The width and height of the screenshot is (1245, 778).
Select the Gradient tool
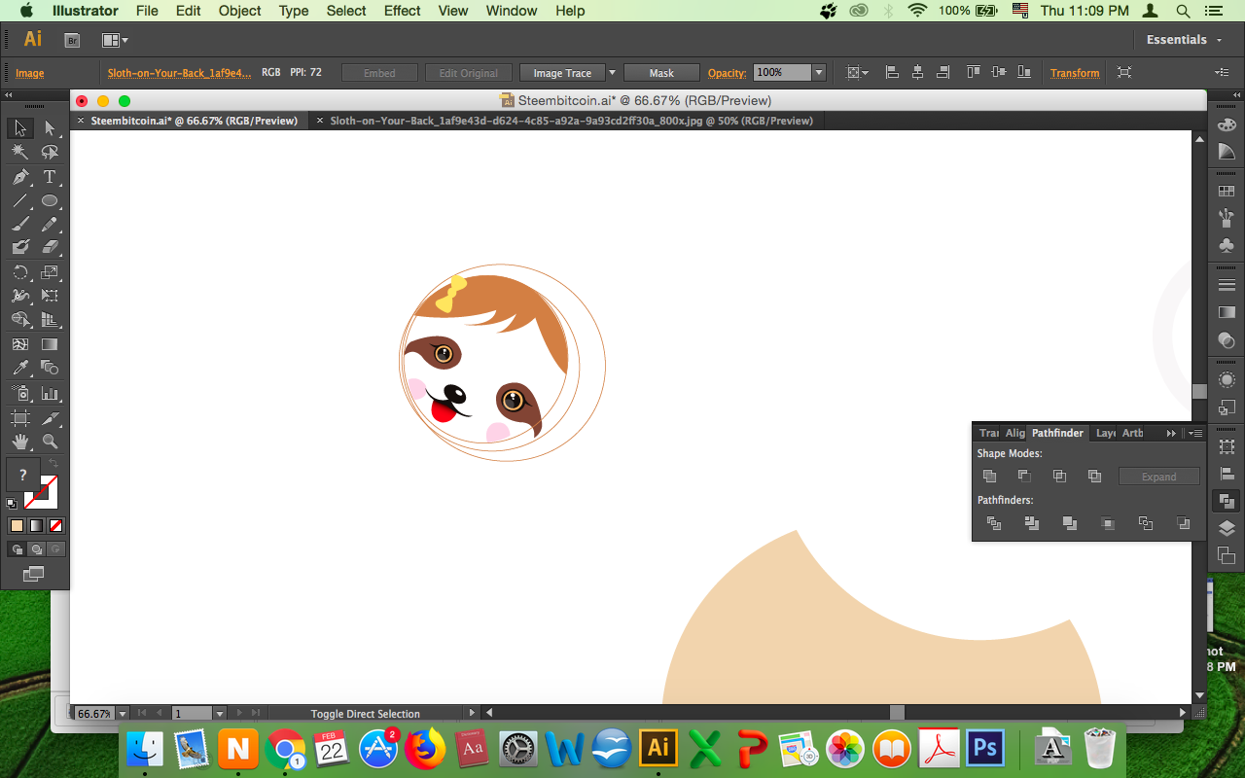tap(50, 344)
